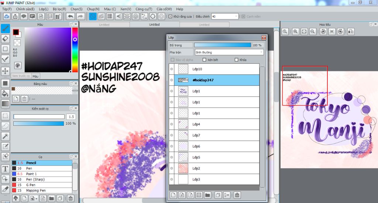Viewport: 378px width, 203px height.
Task: Toggle visibility of layer Lớp6
Action: (172, 146)
